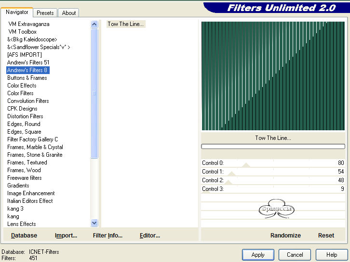
Task: Select &<Bkg Kaleidoscope> category
Action: click(32, 39)
